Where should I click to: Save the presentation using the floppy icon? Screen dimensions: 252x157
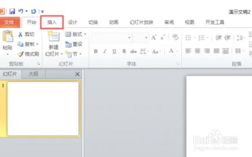tap(12, 11)
